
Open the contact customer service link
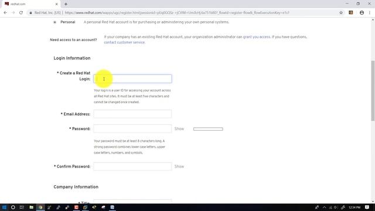124,42
